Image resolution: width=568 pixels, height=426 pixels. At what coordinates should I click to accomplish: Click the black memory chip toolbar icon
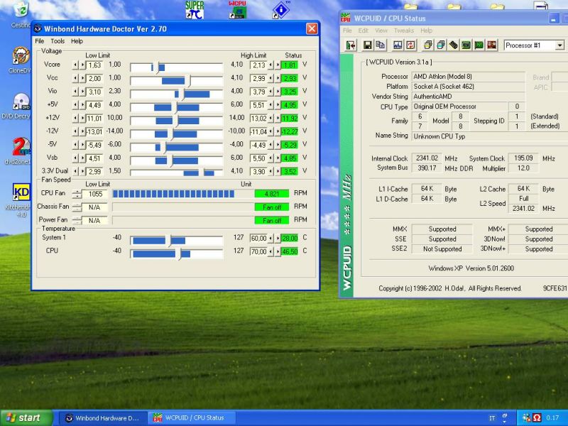[453, 45]
